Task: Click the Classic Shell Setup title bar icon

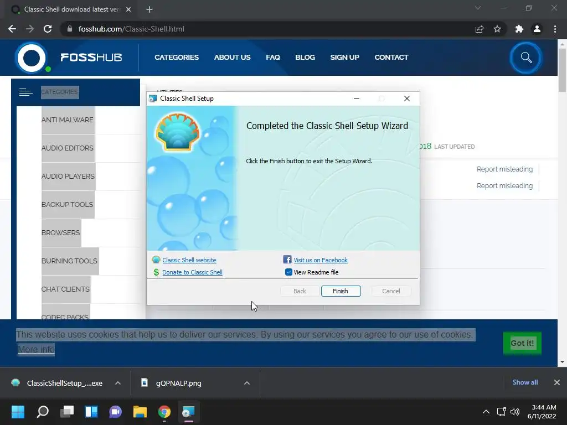Action: coord(153,99)
